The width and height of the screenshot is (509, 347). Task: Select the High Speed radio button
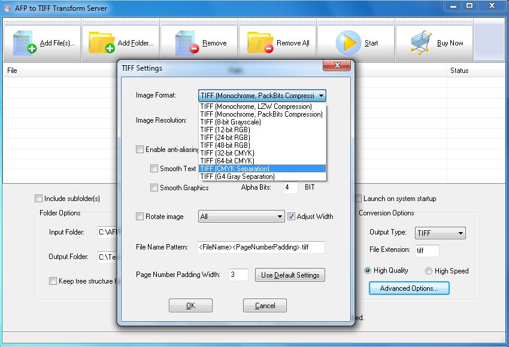[429, 271]
